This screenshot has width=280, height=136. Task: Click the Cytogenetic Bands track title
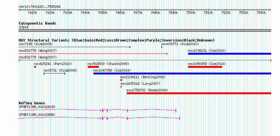point(37,23)
